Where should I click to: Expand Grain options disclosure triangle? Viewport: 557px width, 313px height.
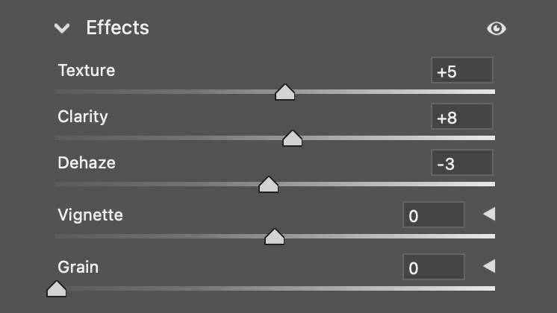coord(489,266)
